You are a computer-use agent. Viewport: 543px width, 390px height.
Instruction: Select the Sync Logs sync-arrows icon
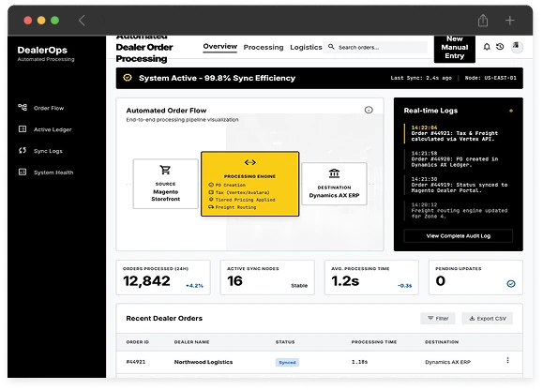pos(23,151)
